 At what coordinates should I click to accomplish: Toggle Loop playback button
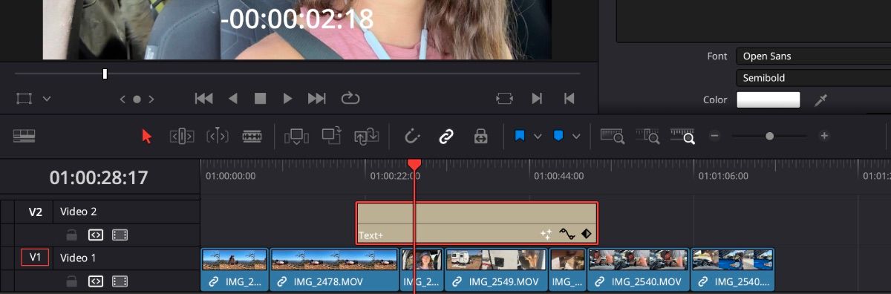(x=350, y=98)
